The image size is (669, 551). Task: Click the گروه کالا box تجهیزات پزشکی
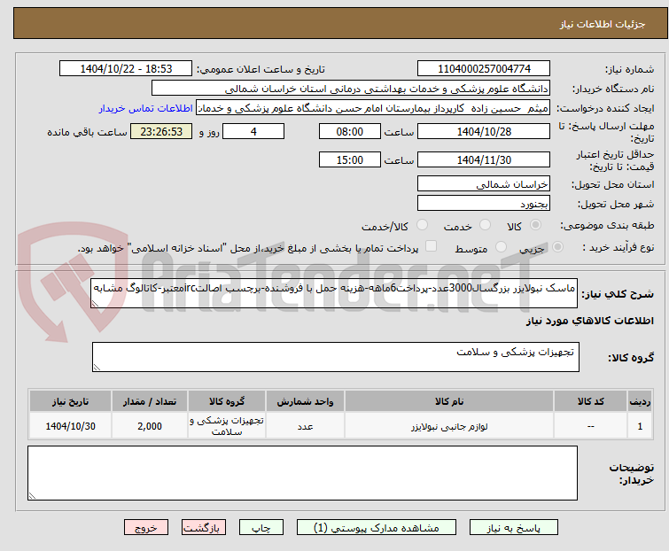click(336, 357)
